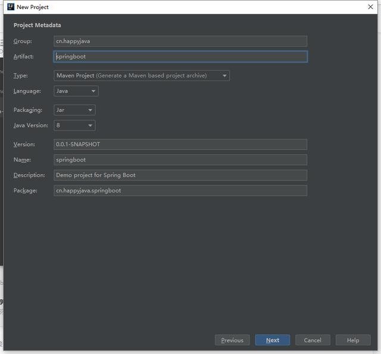Click the Package field cn.happyjava.springboot
The width and height of the screenshot is (381, 354).
click(x=180, y=191)
